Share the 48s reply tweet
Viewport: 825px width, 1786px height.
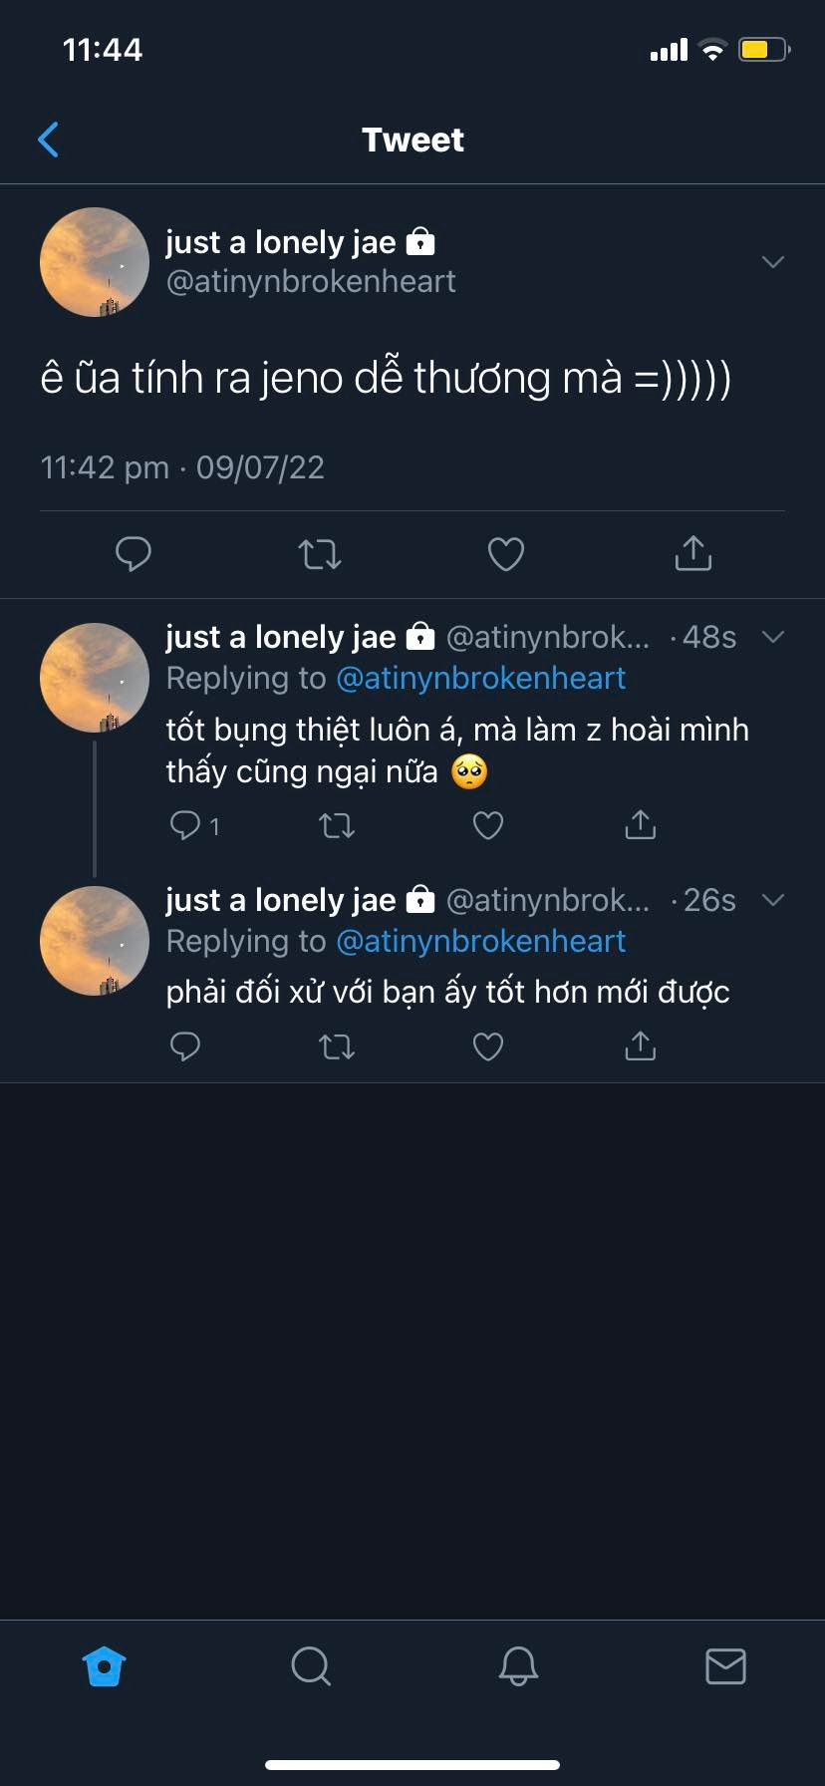(640, 824)
